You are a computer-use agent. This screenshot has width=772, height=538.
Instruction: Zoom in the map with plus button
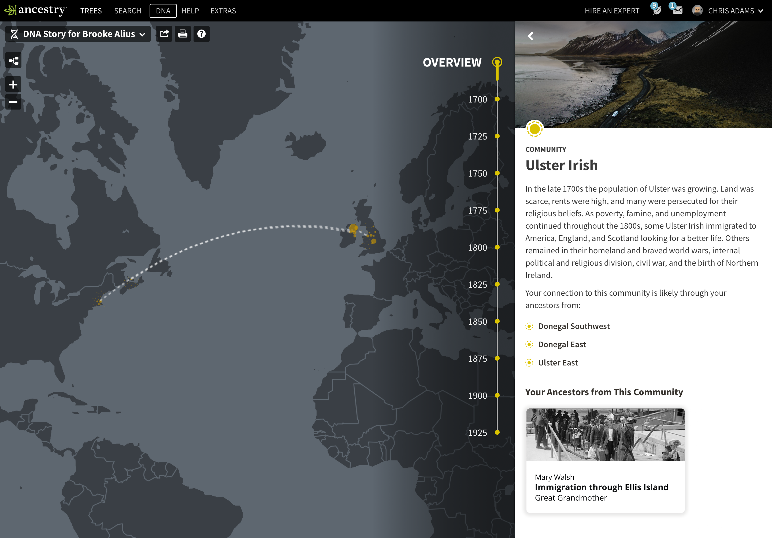click(13, 84)
